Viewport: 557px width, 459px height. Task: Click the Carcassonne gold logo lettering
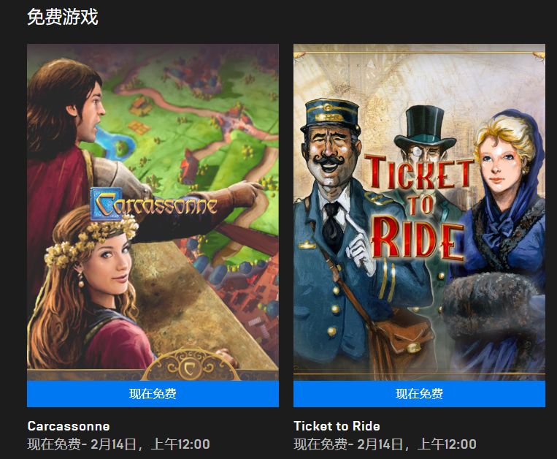153,203
